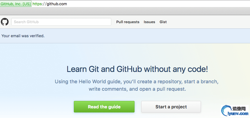Focus the Search GitHub field
250x118 pixels.
pyautogui.click(x=61, y=22)
